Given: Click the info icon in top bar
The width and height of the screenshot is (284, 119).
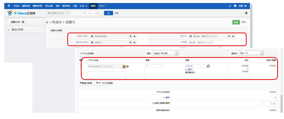Looking at the screenshot, I should [x=235, y=6].
